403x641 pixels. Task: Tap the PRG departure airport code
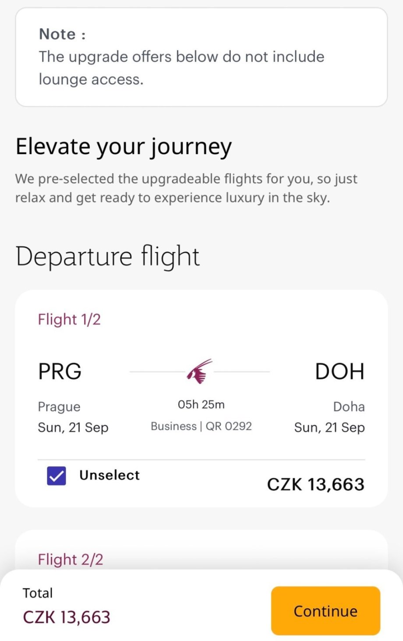click(60, 372)
